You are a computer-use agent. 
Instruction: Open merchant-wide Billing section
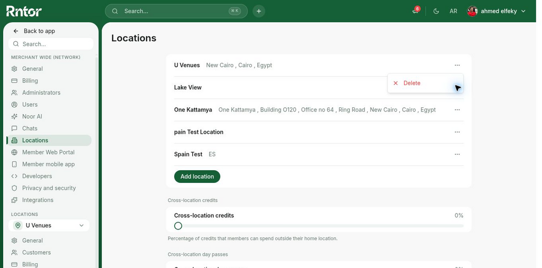(x=49, y=80)
